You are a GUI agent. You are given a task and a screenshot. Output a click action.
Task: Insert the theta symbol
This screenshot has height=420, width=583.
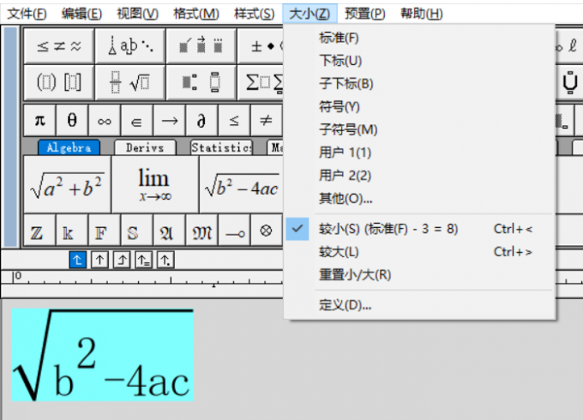[x=72, y=120]
